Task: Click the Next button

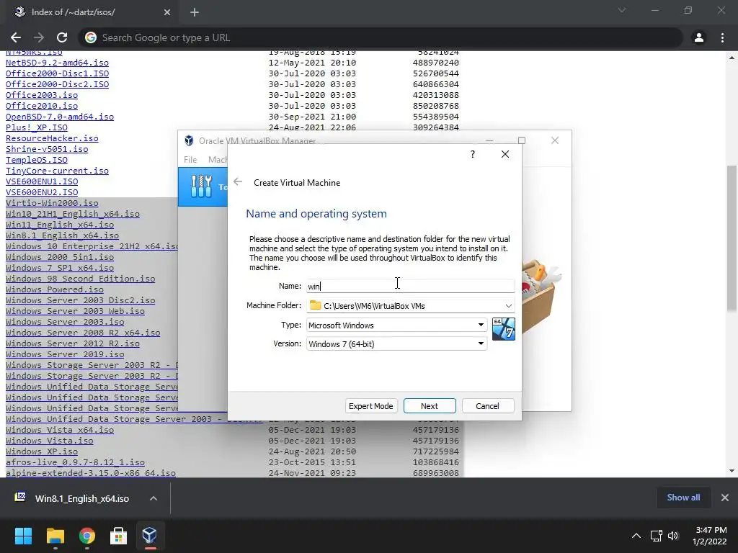Action: tap(430, 406)
